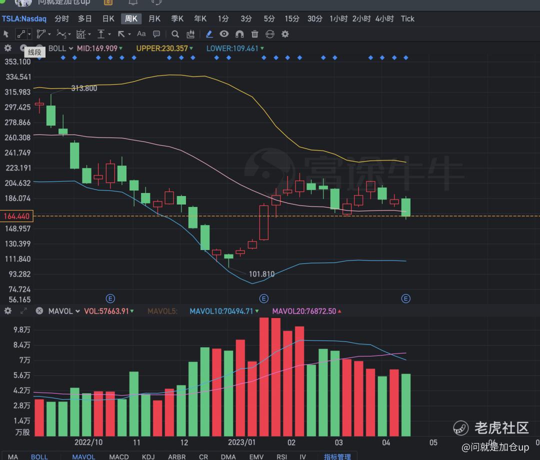This screenshot has width=540, height=460.
Task: Open the line segment tool dropdown arrow
Action: (x=29, y=34)
